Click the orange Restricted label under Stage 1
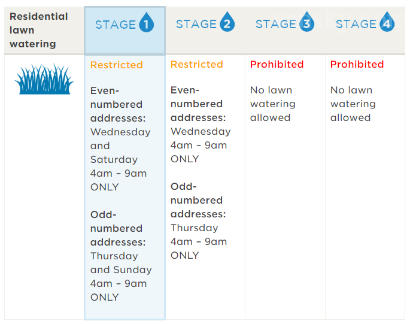This screenshot has width=410, height=324. [x=117, y=65]
